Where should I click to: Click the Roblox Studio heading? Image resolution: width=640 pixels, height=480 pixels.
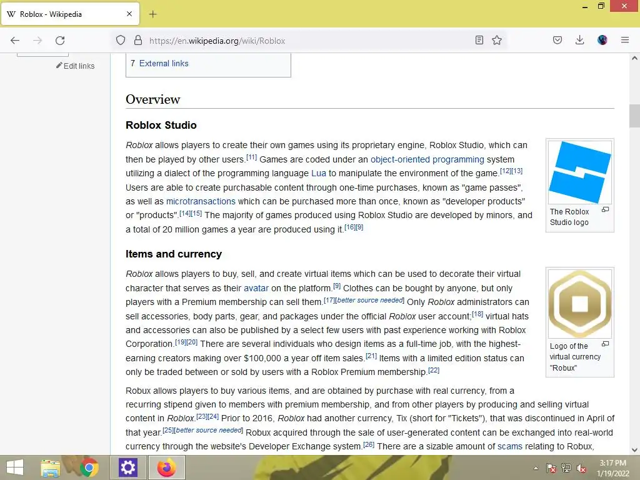click(161, 125)
